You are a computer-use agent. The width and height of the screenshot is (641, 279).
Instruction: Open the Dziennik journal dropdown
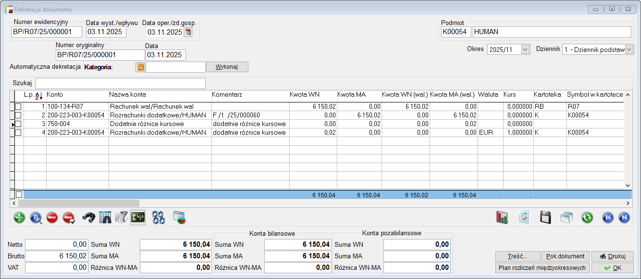pos(629,50)
